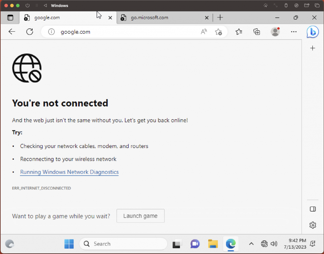Viewport: 324px width, 254px height.
Task: Click Running Windows Network Diagnostics link
Action: 69,172
